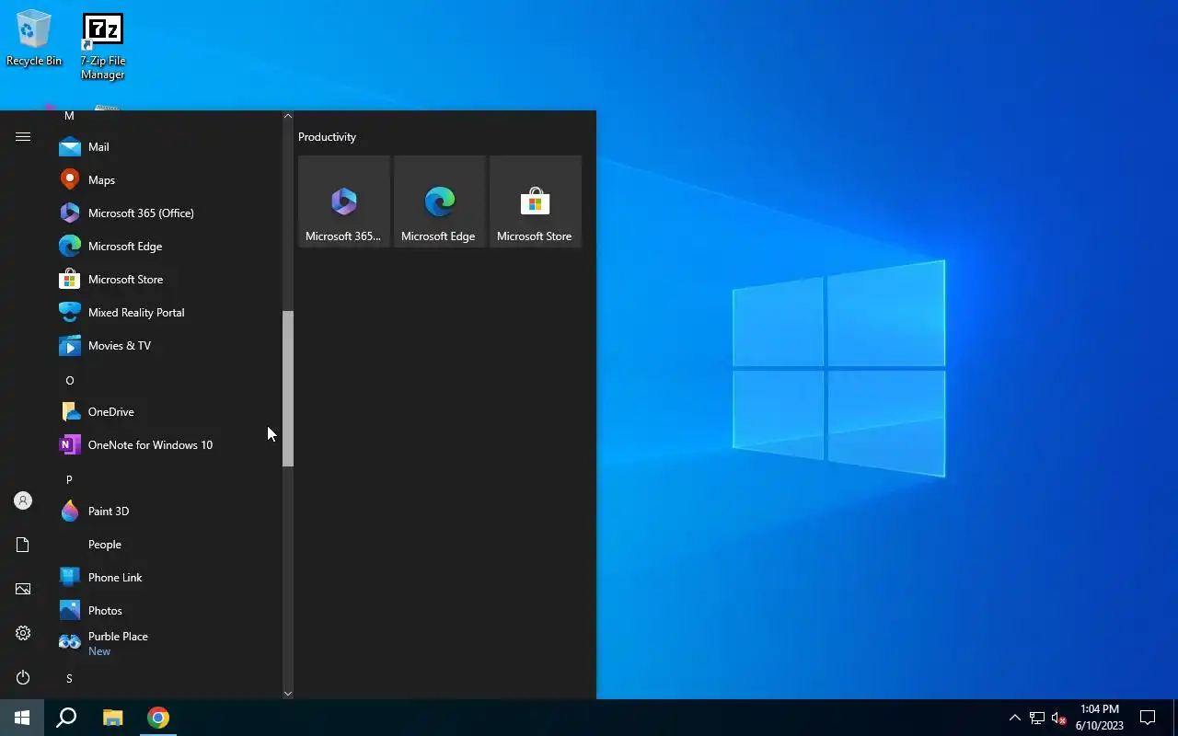
Task: Click the Microsoft Edge productivity tile
Action: pos(440,201)
